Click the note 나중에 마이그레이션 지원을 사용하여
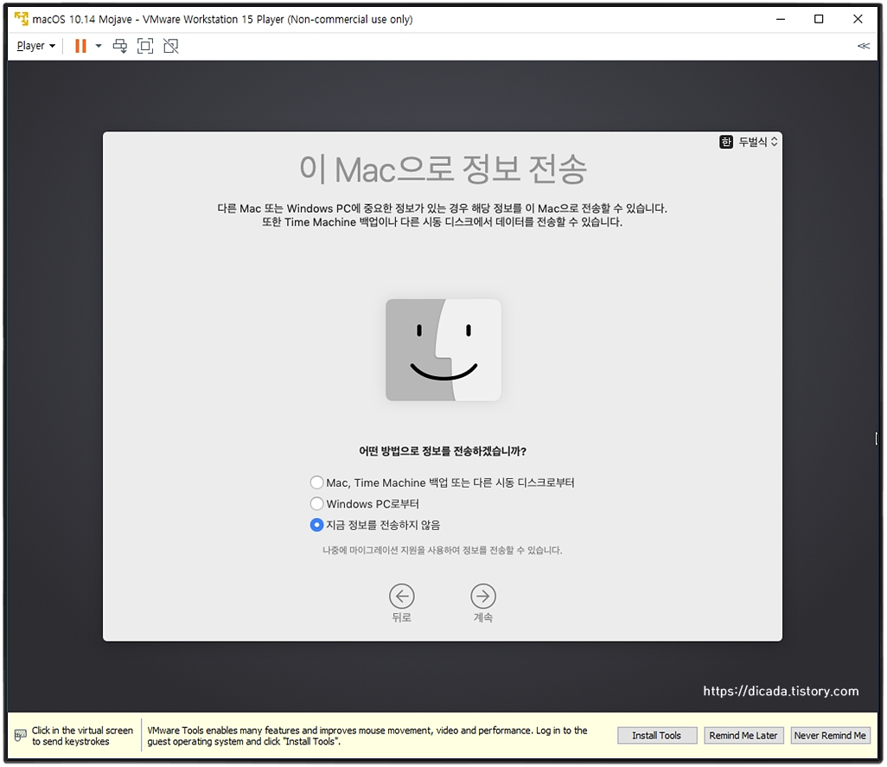 point(443,550)
